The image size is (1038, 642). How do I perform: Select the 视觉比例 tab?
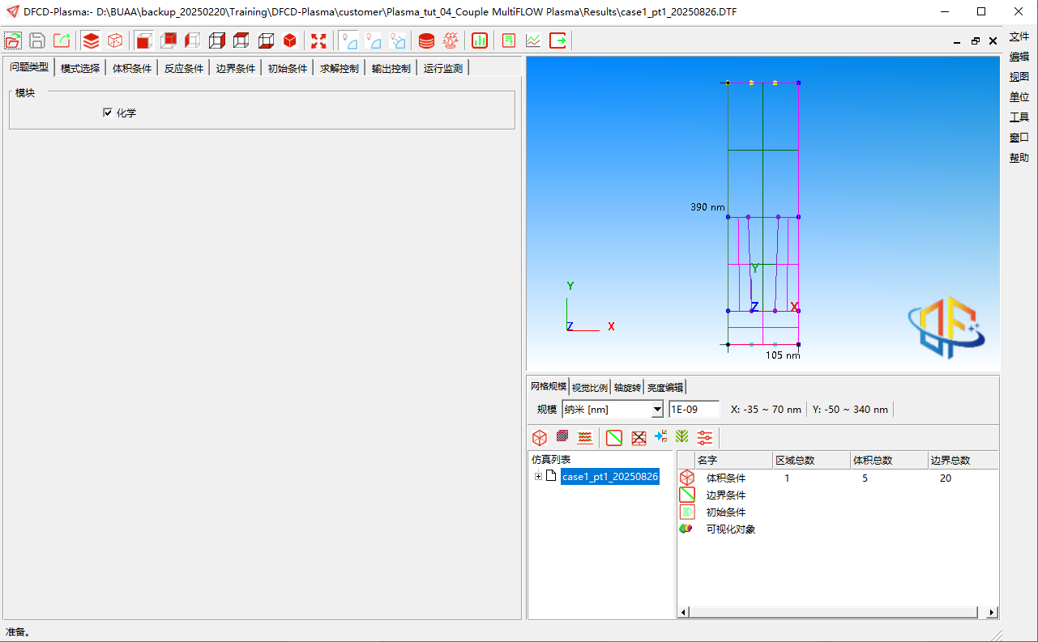589,387
